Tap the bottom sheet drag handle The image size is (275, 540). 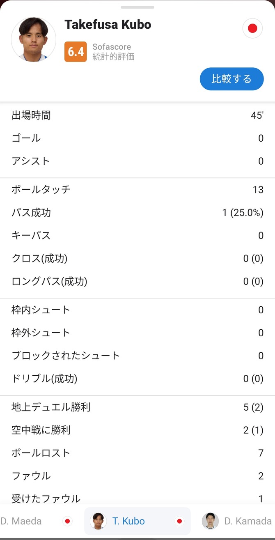(x=137, y=7)
